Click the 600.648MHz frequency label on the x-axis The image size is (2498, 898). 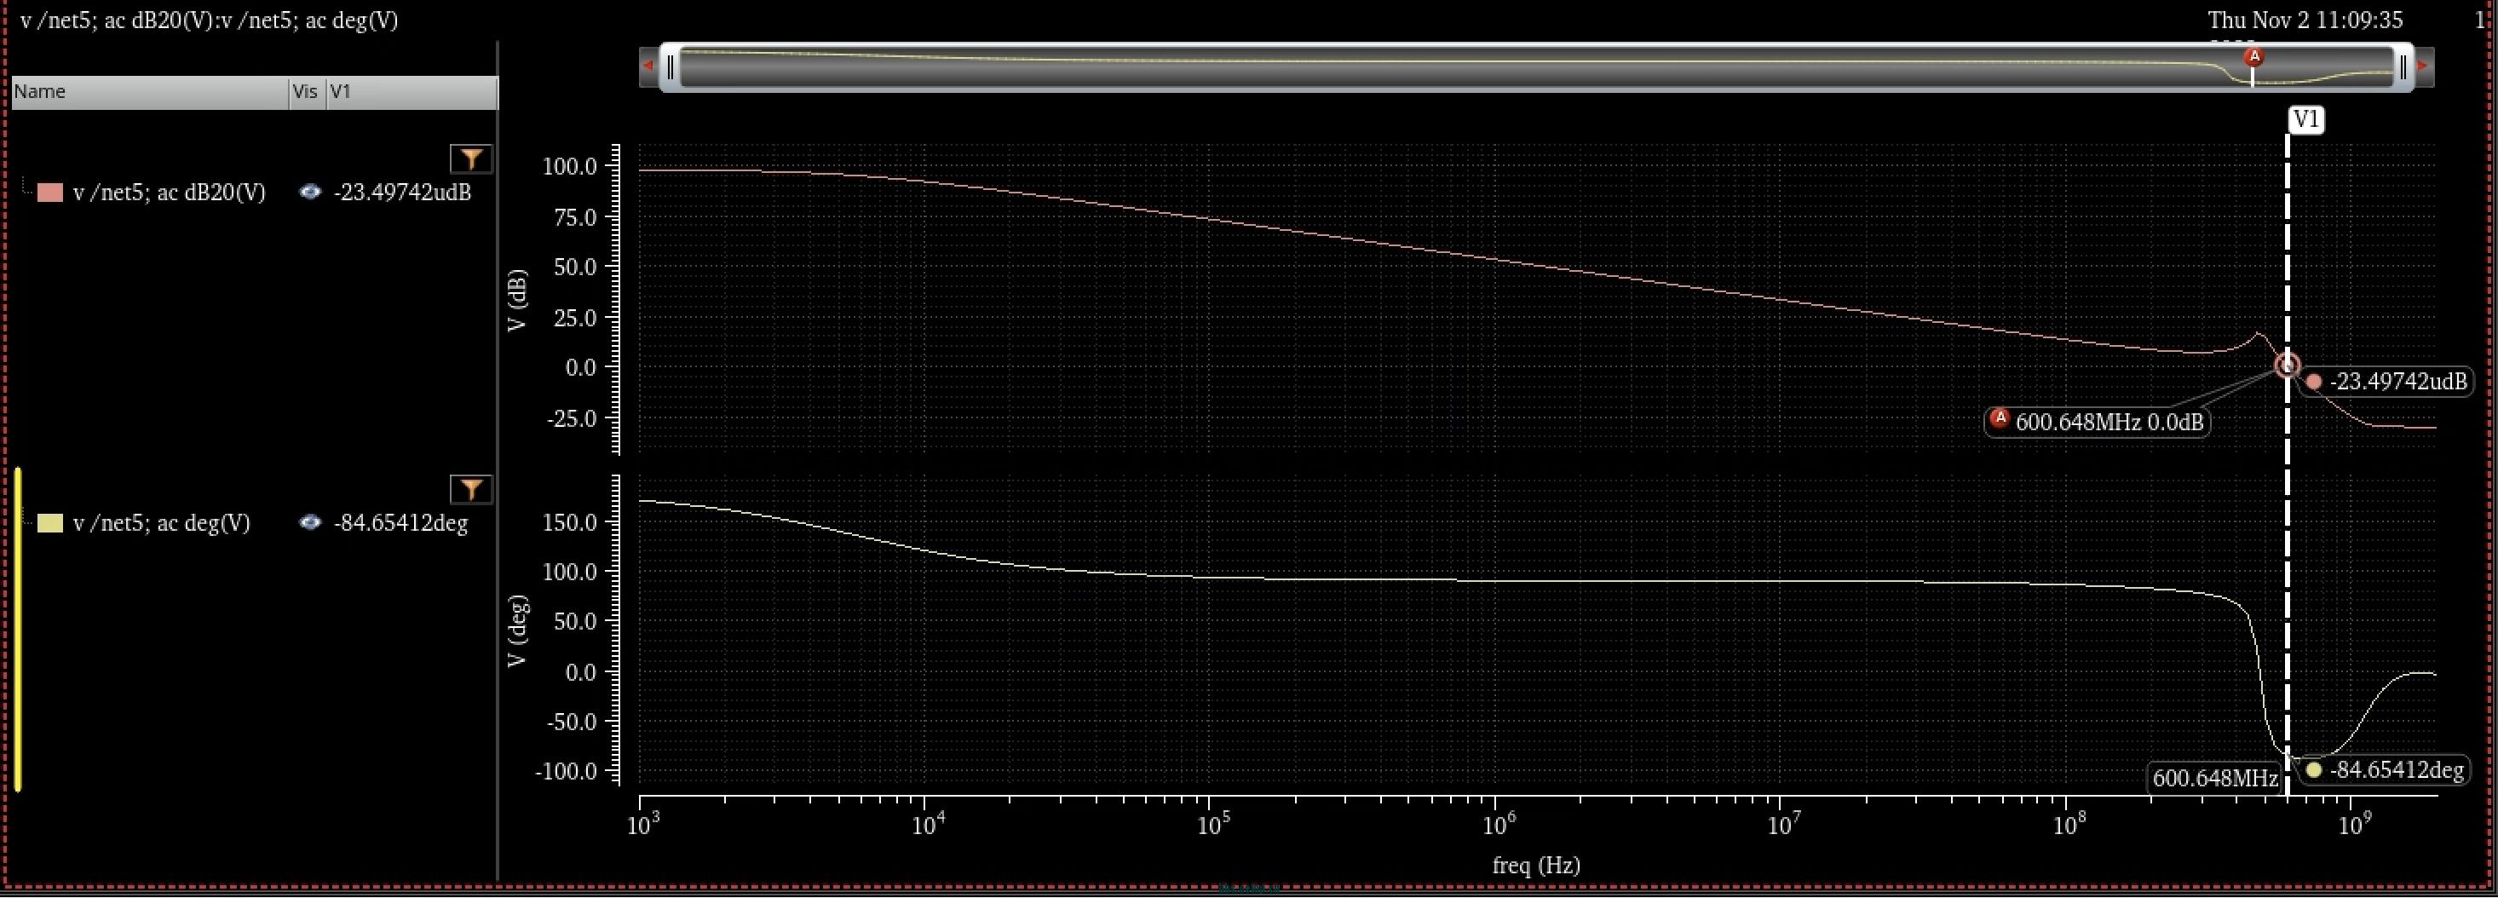click(x=2215, y=778)
